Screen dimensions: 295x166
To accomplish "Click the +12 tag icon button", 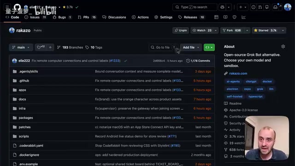I will (x=41, y=47).
